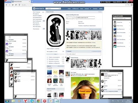Click the play arrow in VK header
Viewport: 138px width, 103px height.
[90, 9]
